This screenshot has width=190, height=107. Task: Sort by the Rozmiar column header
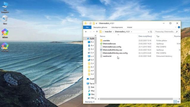click(x=177, y=36)
